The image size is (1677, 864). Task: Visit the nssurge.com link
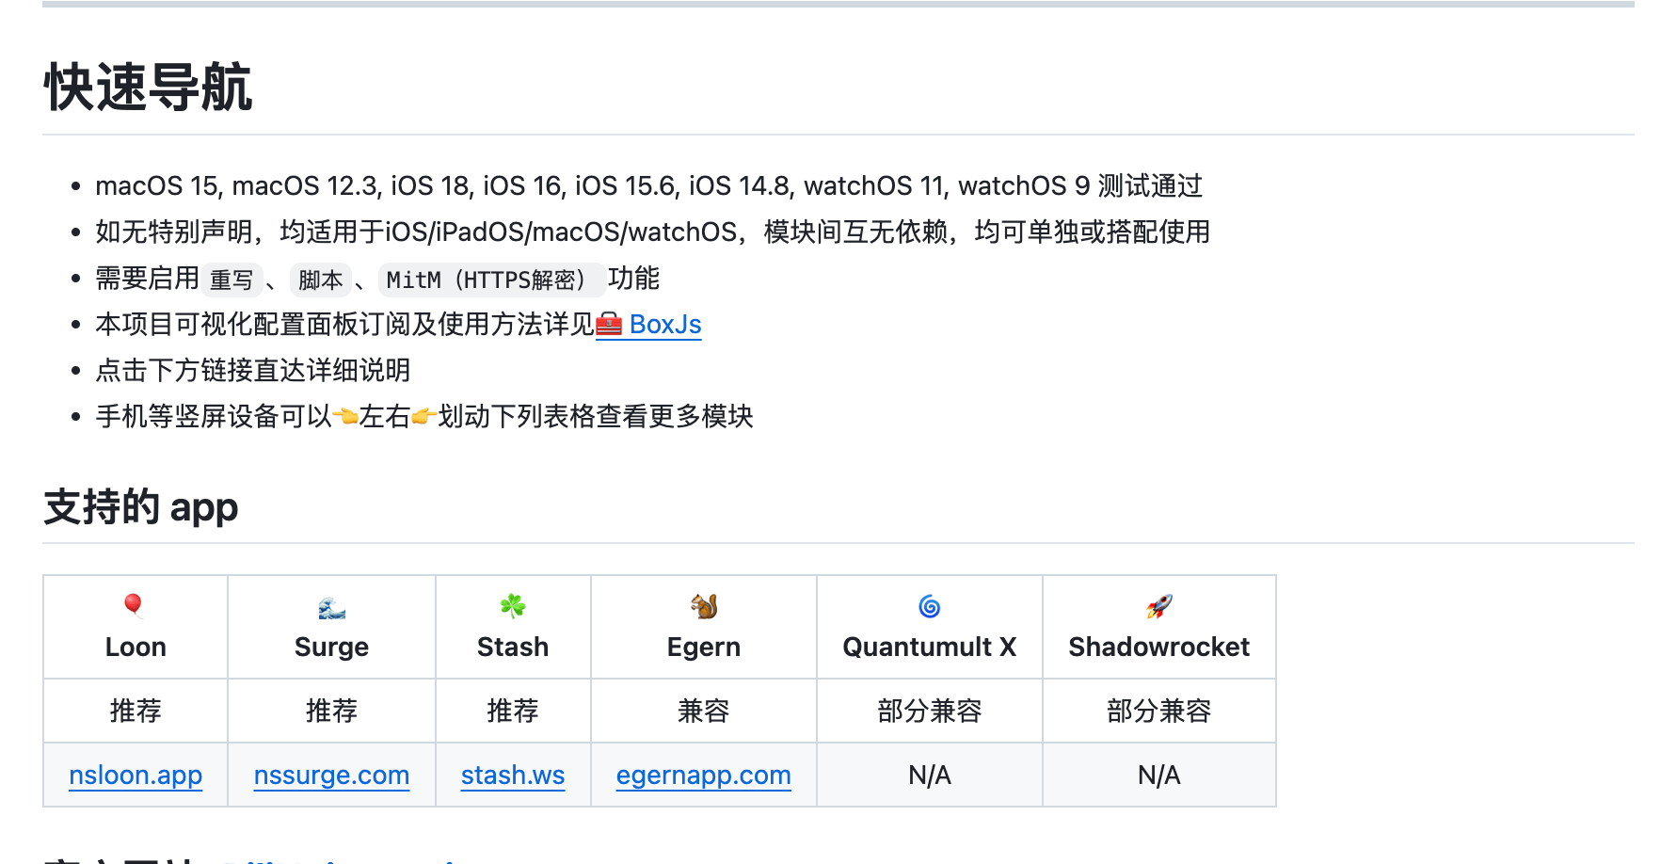[x=331, y=776]
